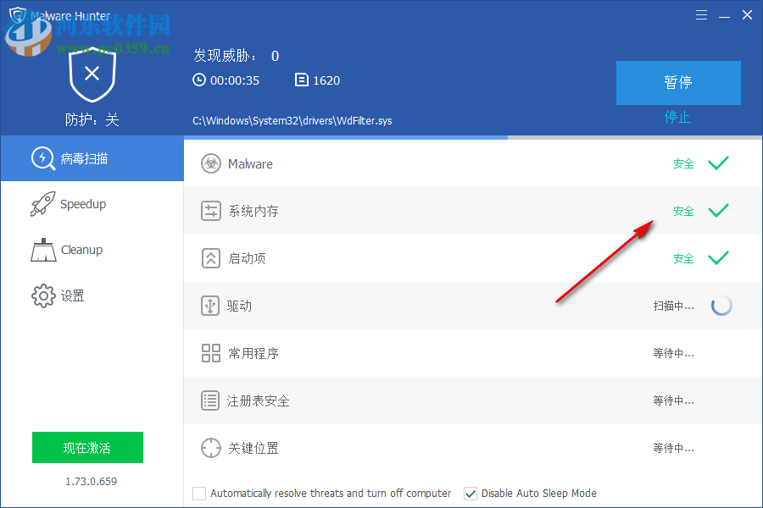Select the Malware scan category icon
763x508 pixels.
click(210, 163)
